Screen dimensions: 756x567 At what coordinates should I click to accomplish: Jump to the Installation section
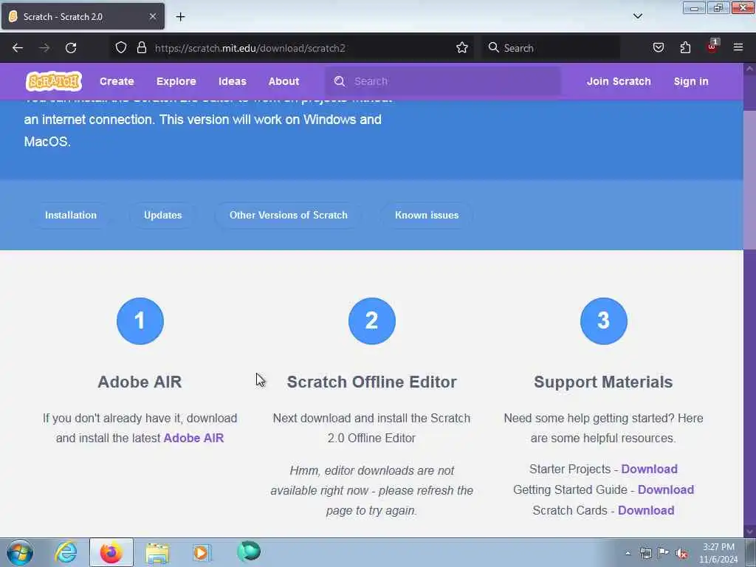pyautogui.click(x=71, y=215)
